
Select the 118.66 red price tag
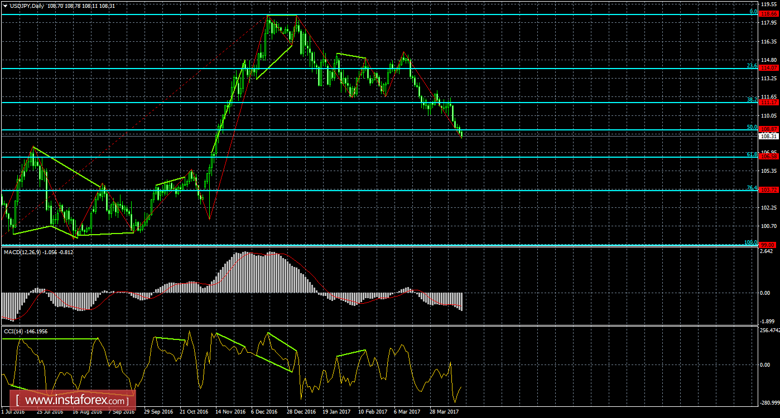[x=769, y=12]
